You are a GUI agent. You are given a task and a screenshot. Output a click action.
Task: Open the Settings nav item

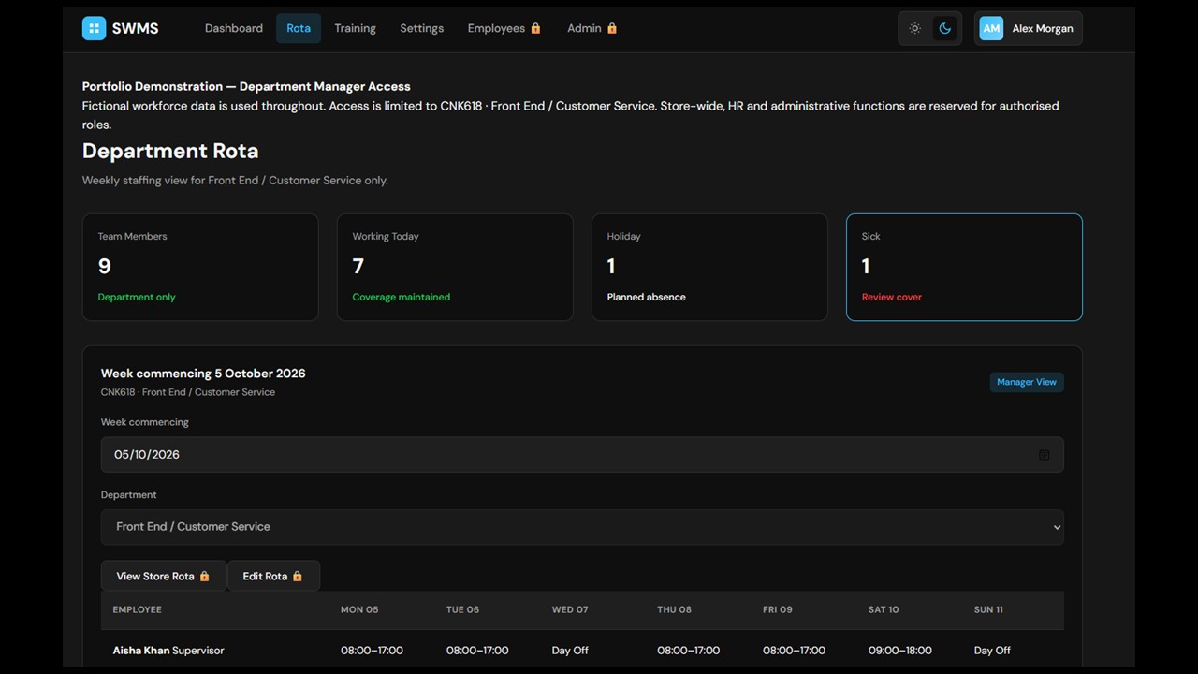point(421,28)
